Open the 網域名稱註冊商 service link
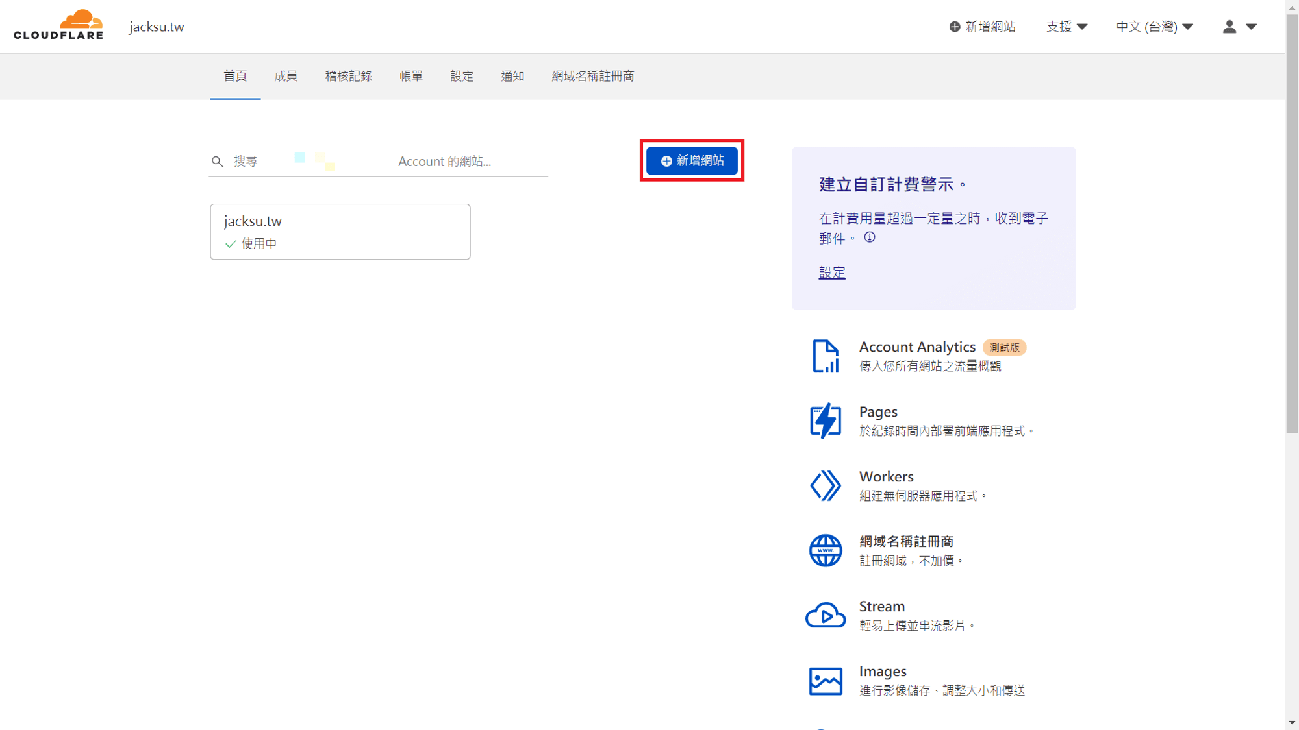This screenshot has height=730, width=1299. coord(906,542)
